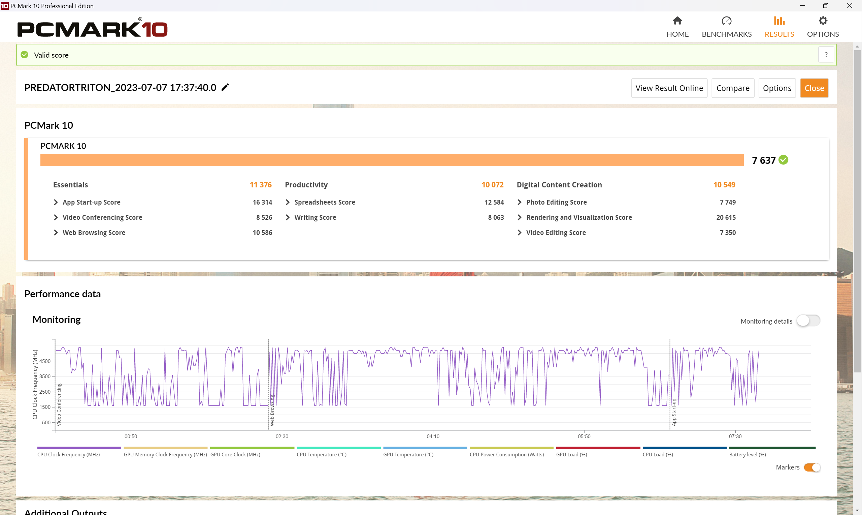The width and height of the screenshot is (862, 515).
Task: Switch to the Results tab
Action: (x=779, y=27)
